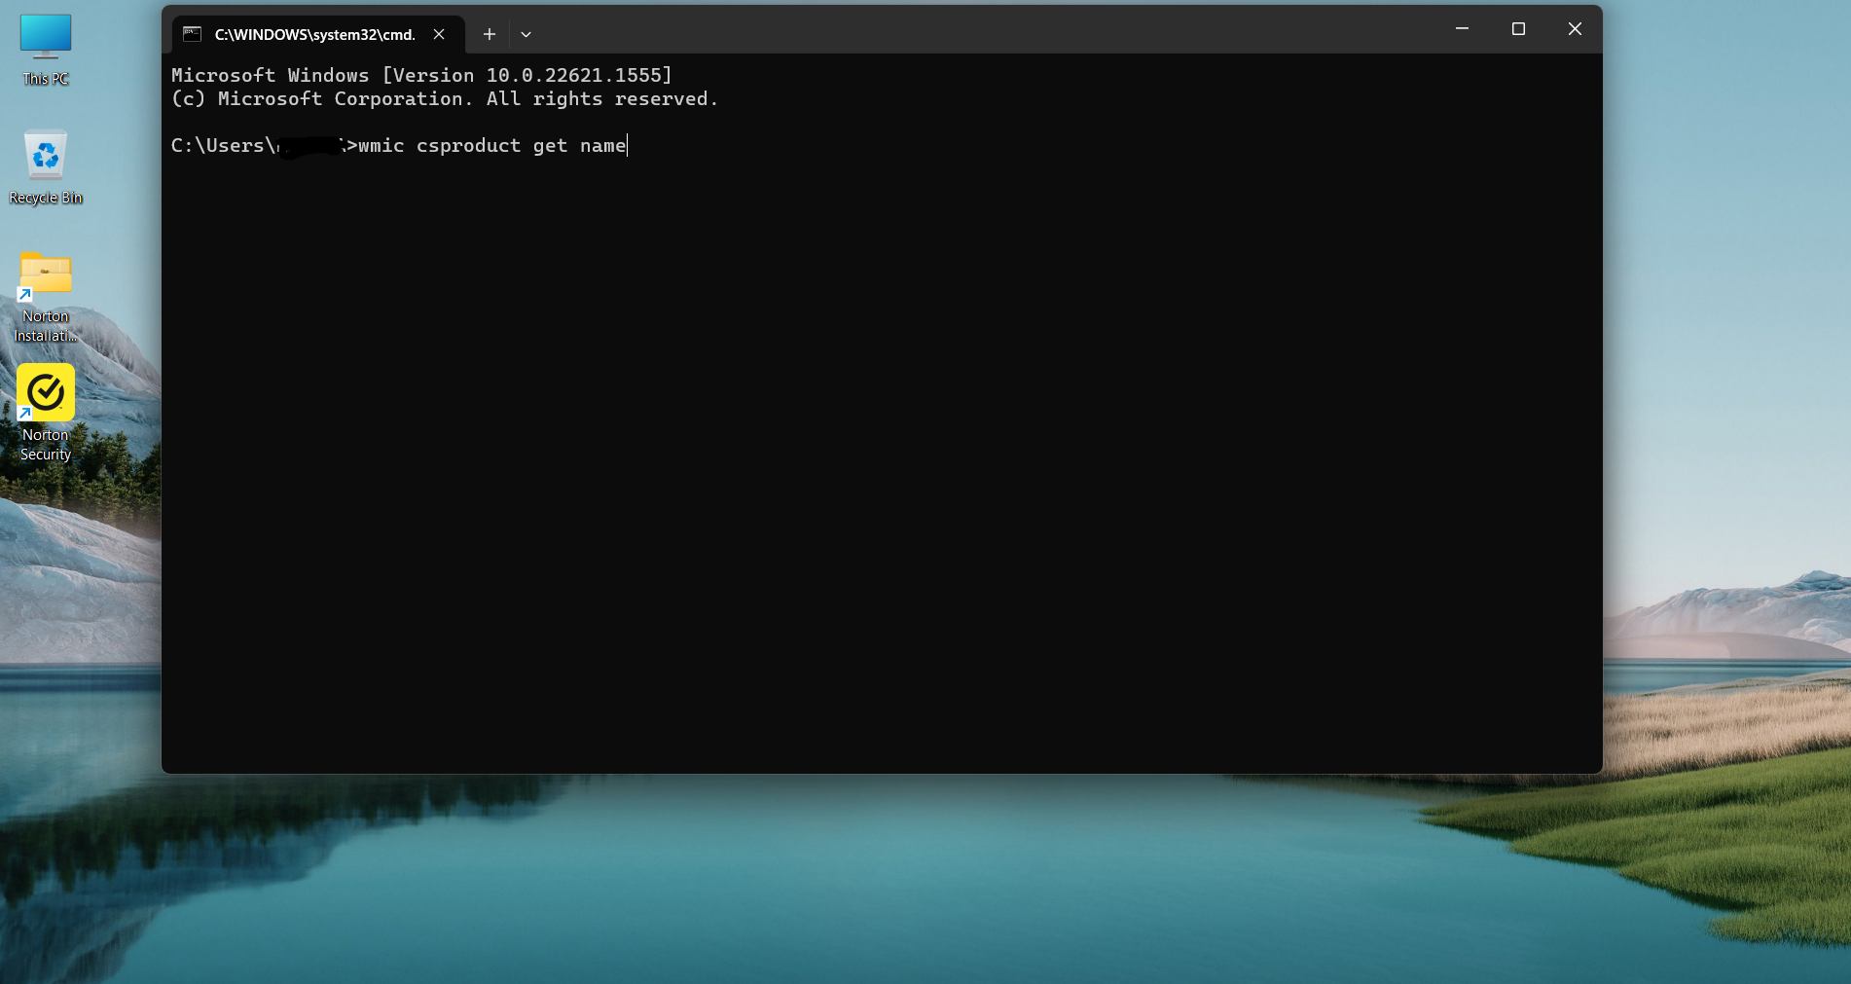Click the "Norton Security" label text

(x=45, y=445)
